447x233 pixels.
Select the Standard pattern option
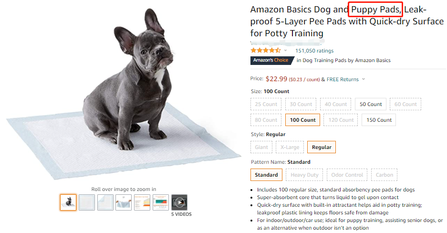click(x=266, y=175)
